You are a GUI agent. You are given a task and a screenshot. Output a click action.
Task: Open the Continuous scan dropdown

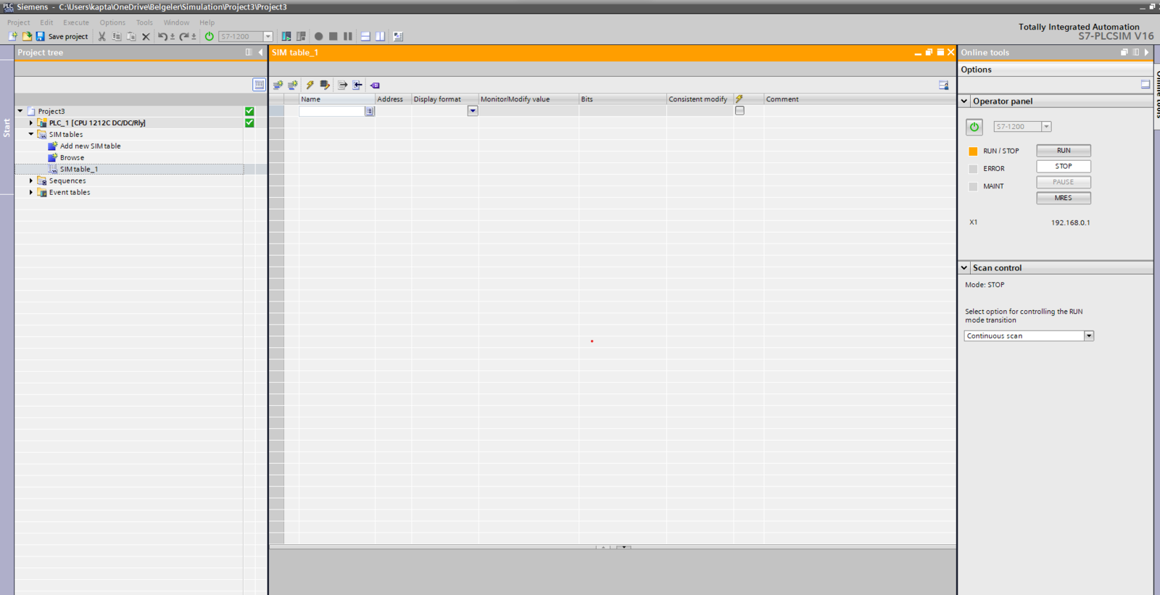tap(1089, 336)
